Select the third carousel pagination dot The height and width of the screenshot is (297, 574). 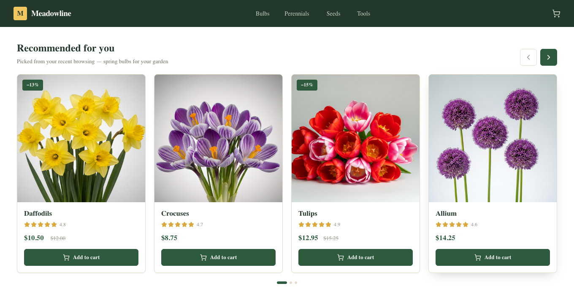[x=296, y=283]
